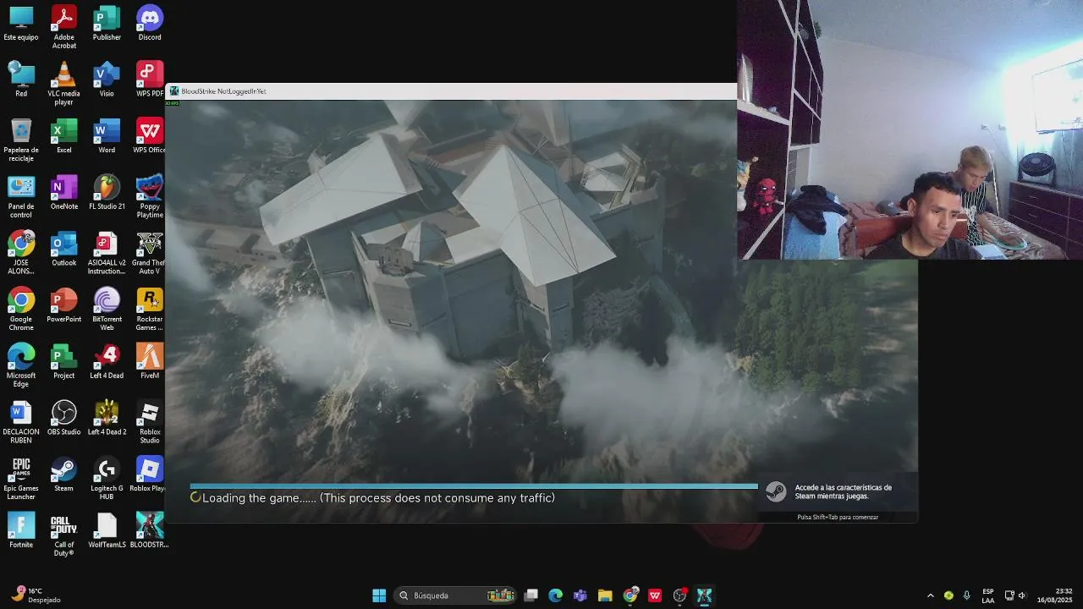Select the Microsoft Edge desktop shortcut
1083x609 pixels.
(x=21, y=366)
